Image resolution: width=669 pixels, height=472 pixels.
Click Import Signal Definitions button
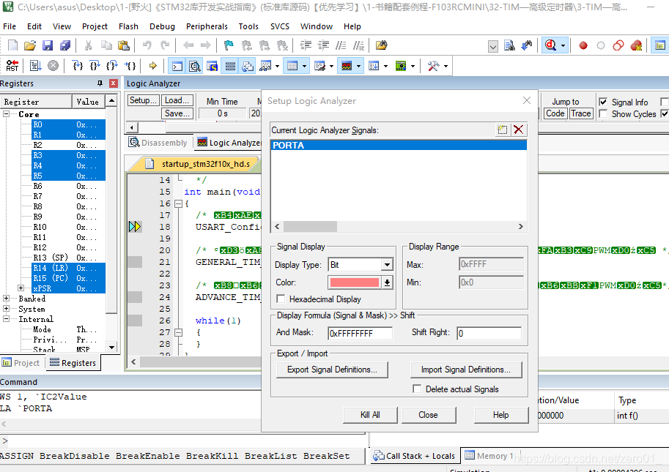pos(465,370)
